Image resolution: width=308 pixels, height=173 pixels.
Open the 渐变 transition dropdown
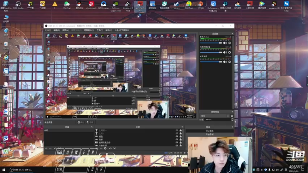[x=214, y=116]
